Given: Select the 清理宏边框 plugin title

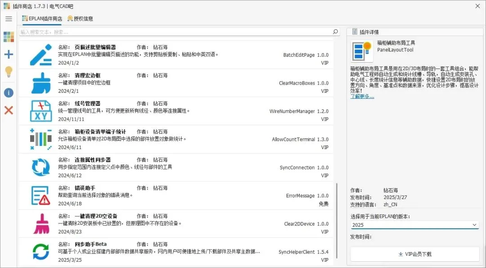Looking at the screenshot, I should point(87,75).
